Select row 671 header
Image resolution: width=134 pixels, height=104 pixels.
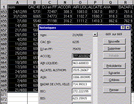pyautogui.click(x=4, y=95)
